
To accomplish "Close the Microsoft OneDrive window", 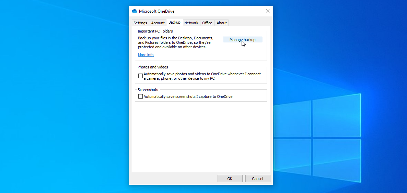I will [x=268, y=11].
